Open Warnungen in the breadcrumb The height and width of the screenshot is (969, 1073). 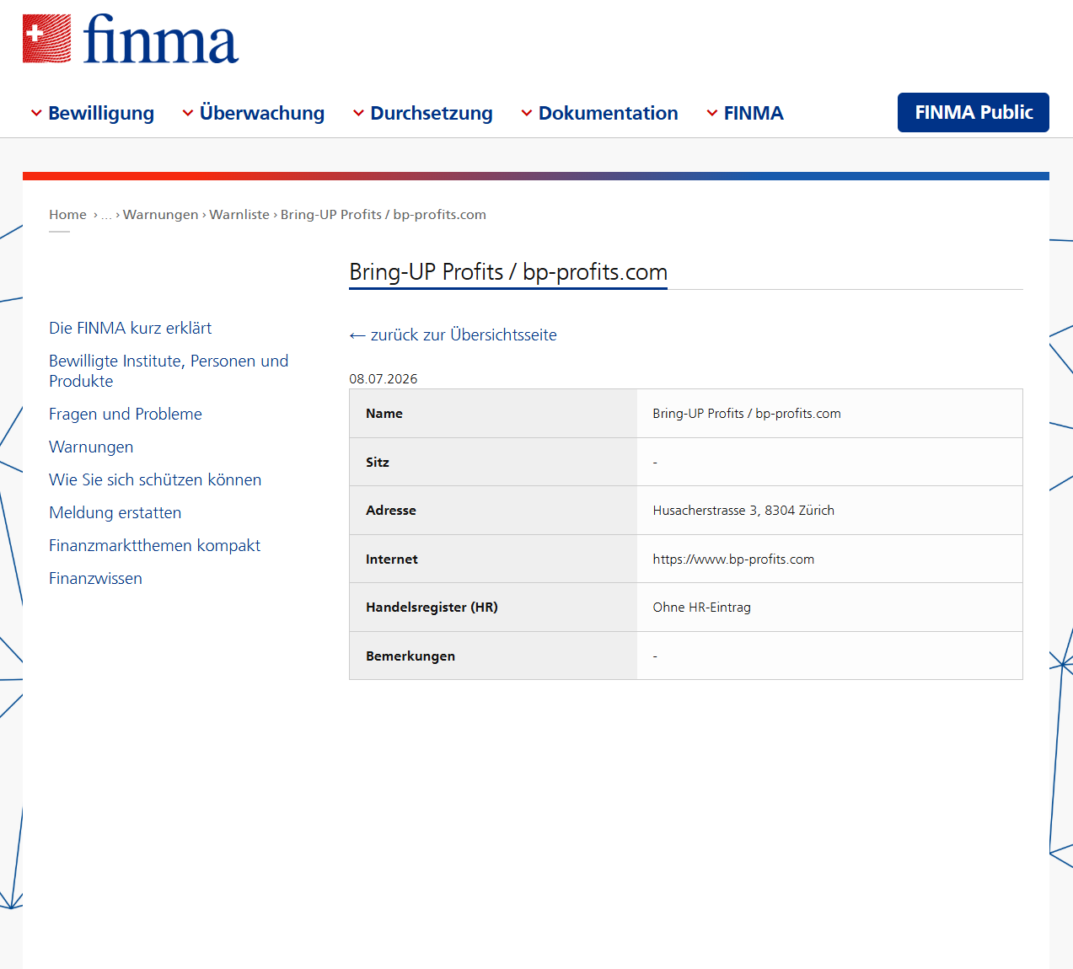pos(160,215)
